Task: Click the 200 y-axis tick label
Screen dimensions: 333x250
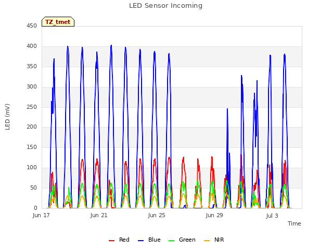Action: (32, 127)
